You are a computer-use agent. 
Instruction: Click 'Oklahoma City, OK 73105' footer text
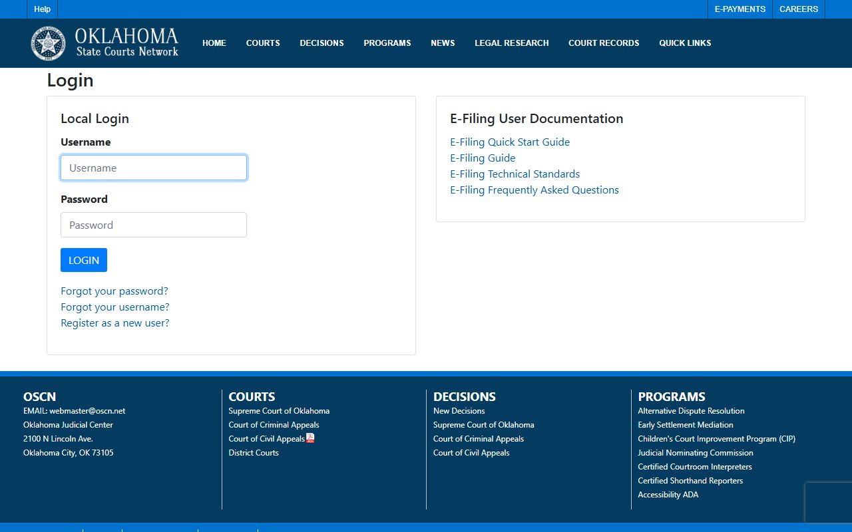[x=69, y=453]
